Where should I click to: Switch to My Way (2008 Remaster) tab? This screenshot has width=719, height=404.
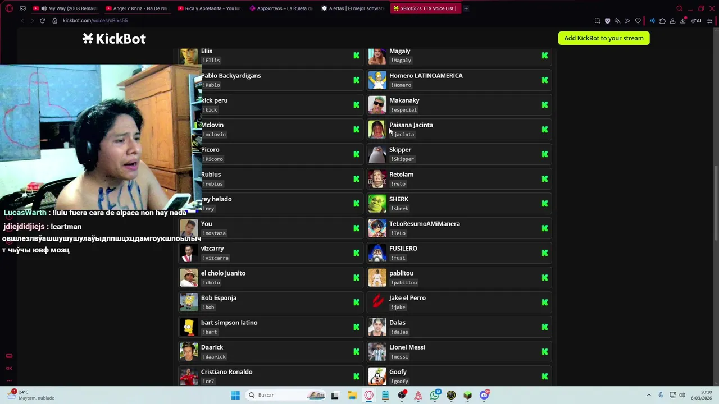(x=66, y=8)
